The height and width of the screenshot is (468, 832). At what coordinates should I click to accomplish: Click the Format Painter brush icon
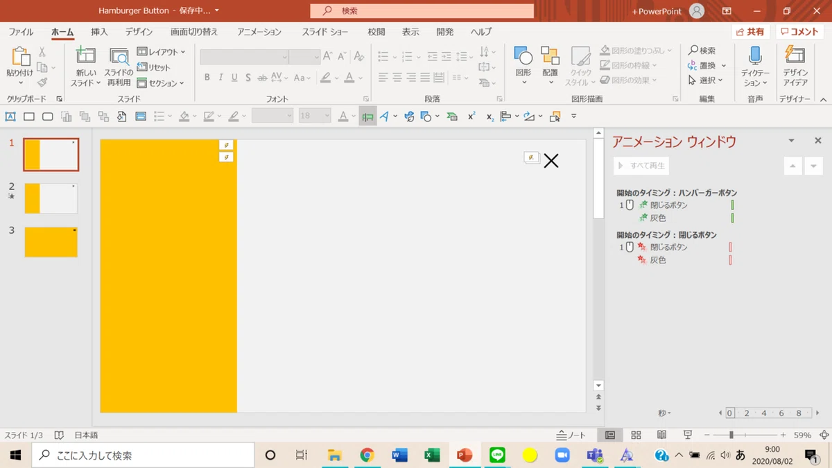click(42, 83)
